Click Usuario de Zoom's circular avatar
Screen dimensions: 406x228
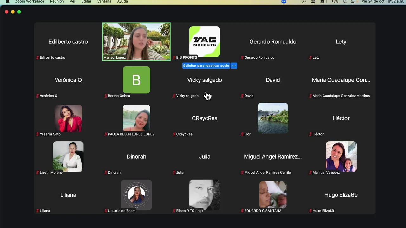coord(136,195)
